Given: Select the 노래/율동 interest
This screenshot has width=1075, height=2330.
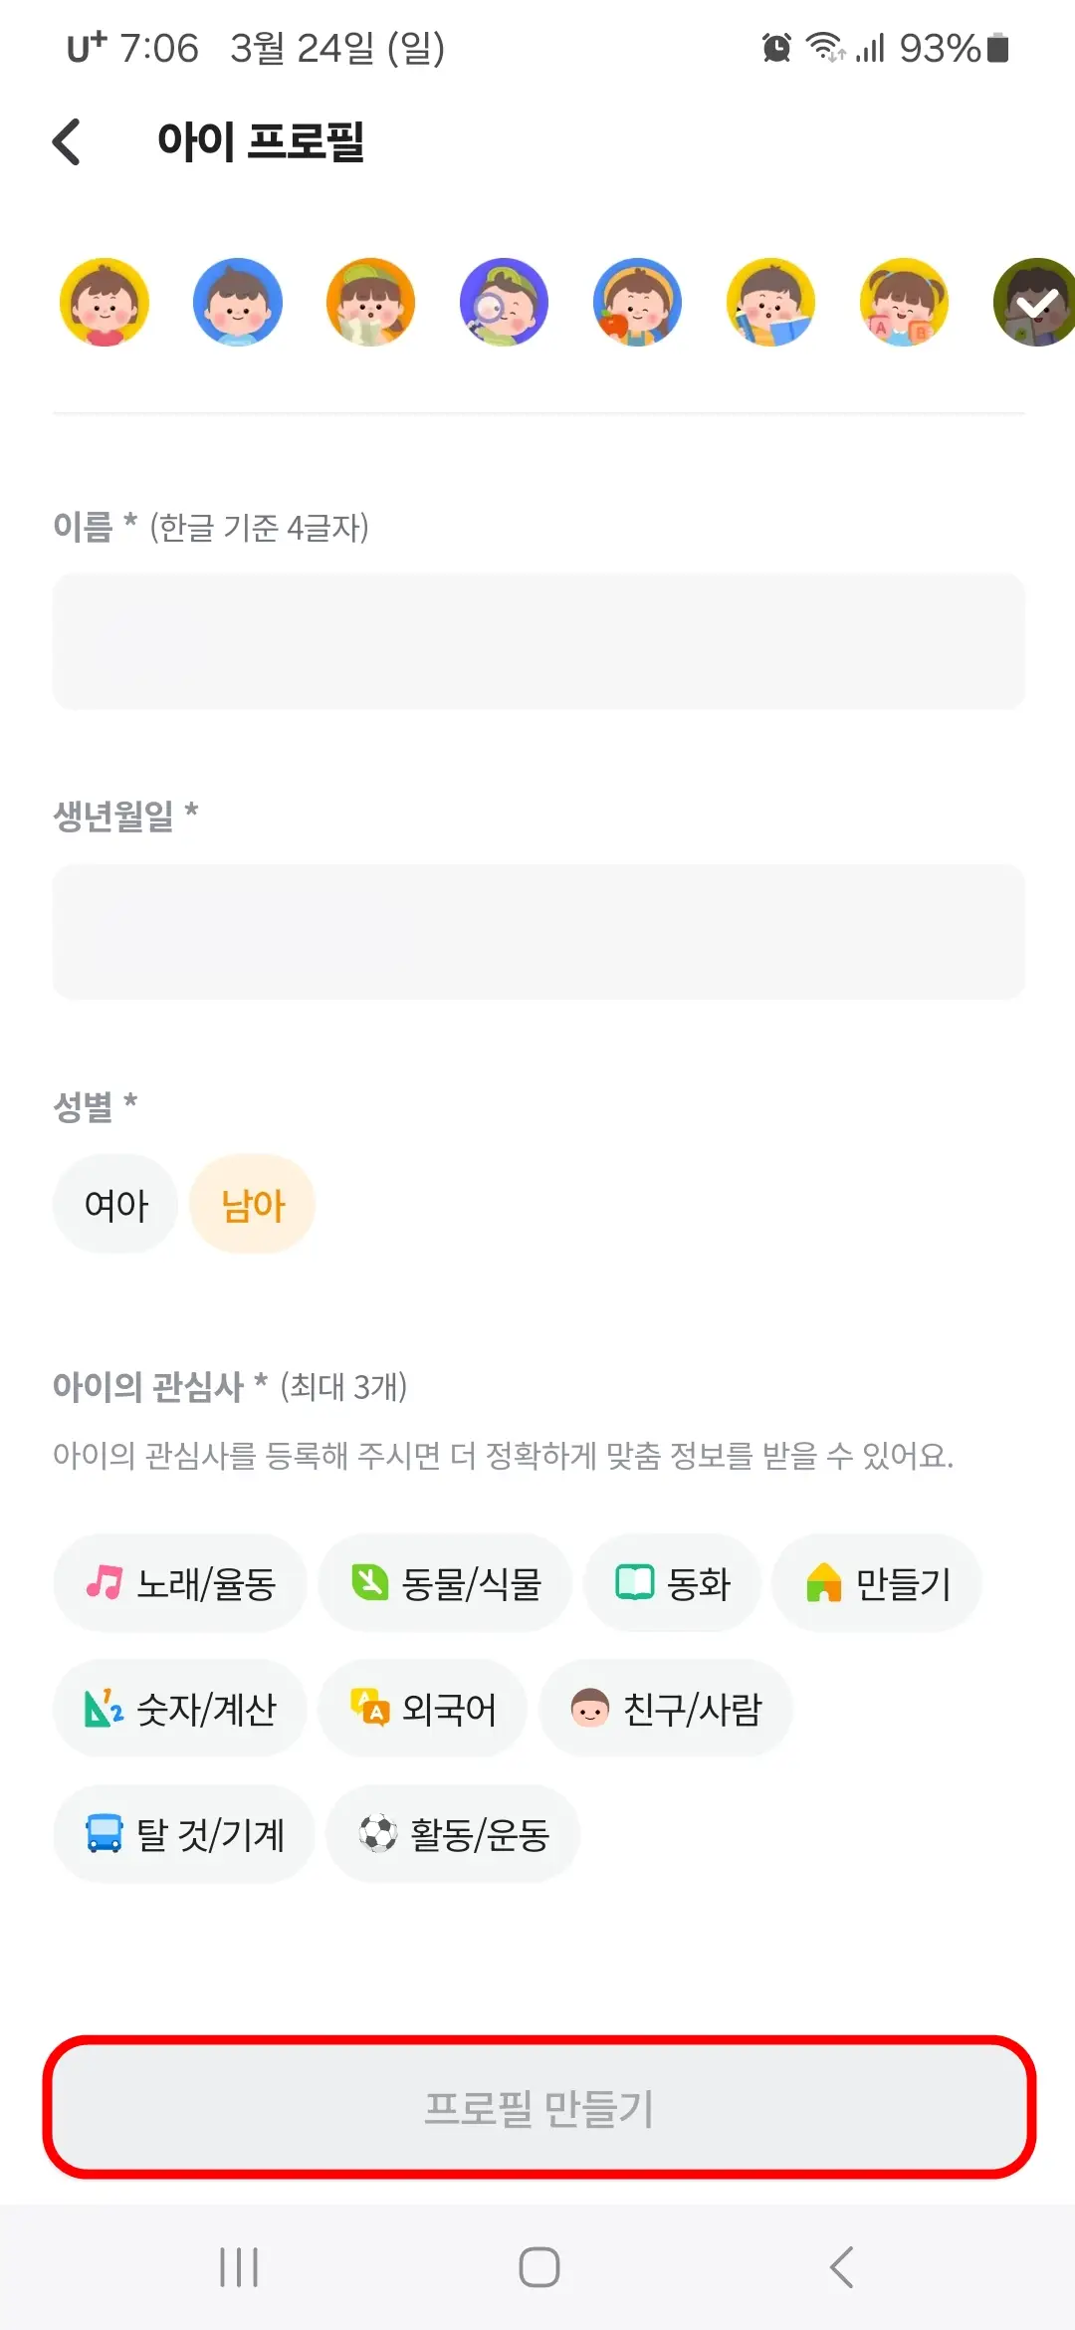Looking at the screenshot, I should (x=180, y=1583).
